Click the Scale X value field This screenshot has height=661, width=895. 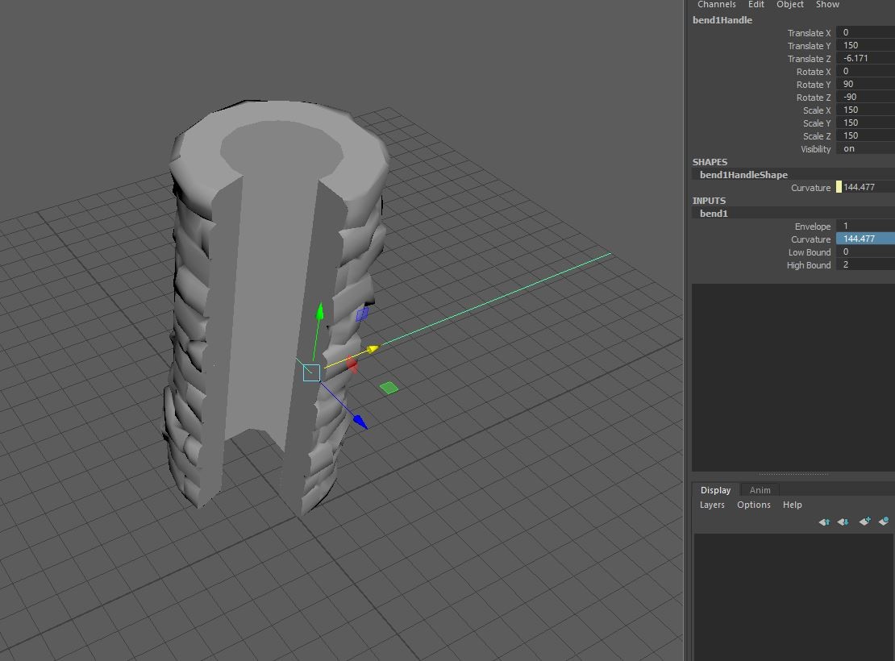[865, 110]
